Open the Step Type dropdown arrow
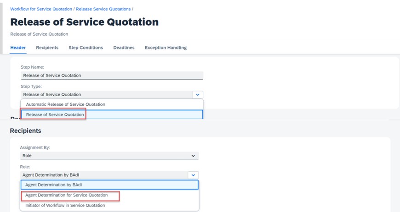The height and width of the screenshot is (212, 400). [197, 95]
